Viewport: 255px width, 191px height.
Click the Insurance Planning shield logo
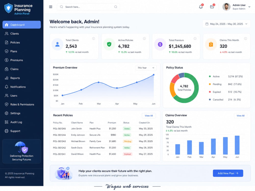click(x=8, y=8)
